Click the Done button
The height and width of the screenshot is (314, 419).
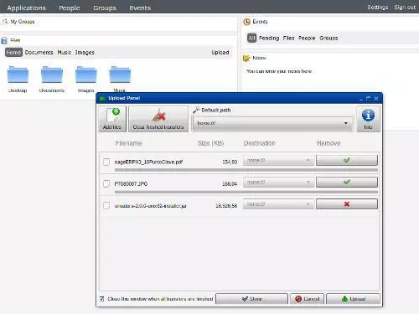[x=251, y=299]
